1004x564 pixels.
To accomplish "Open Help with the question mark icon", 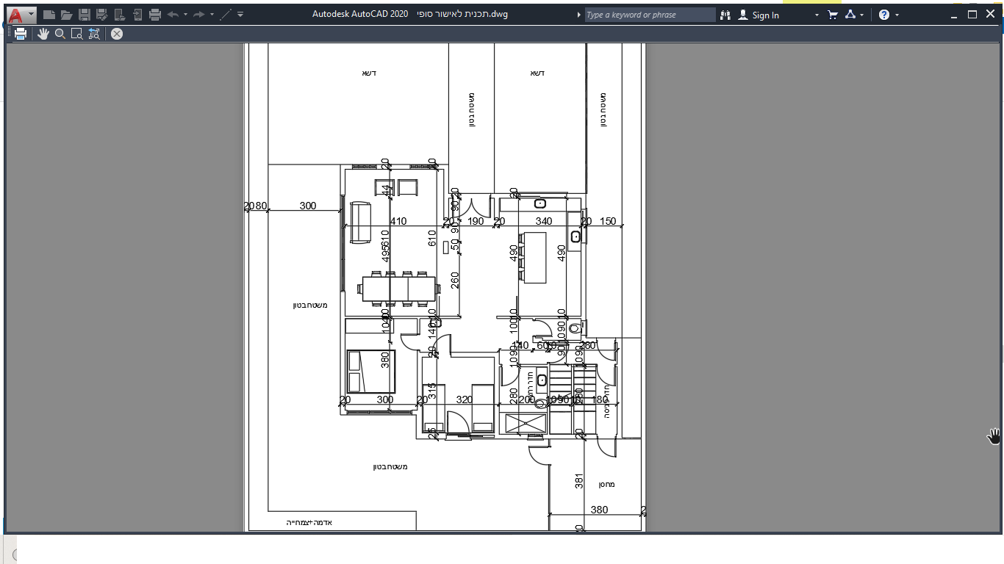I will point(884,15).
